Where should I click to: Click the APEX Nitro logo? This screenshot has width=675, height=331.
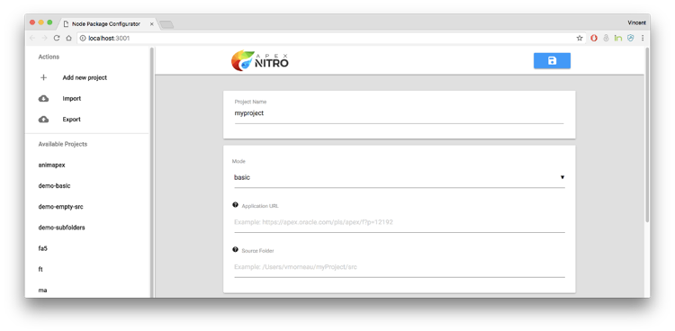[x=260, y=60]
